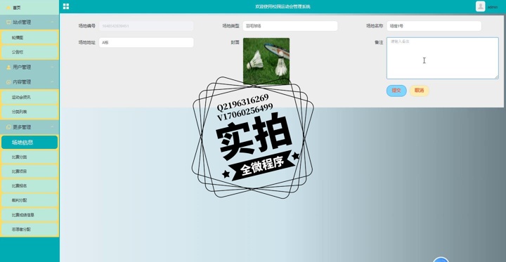The width and height of the screenshot is (506, 262).
Task: Click the 内容管理 circle icon
Action: point(8,82)
